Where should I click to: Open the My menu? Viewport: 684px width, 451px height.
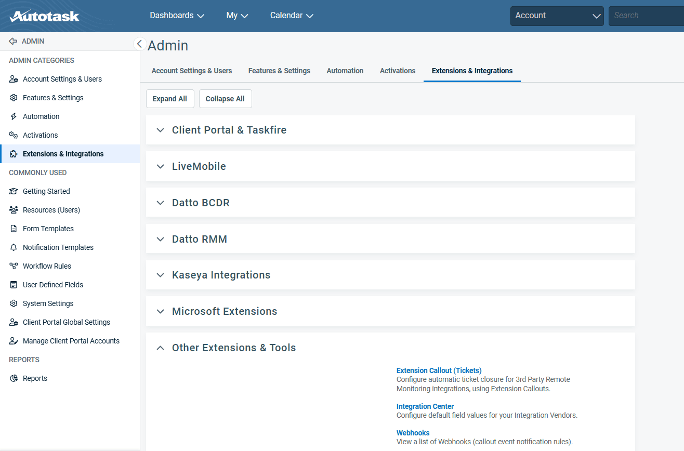pos(237,16)
